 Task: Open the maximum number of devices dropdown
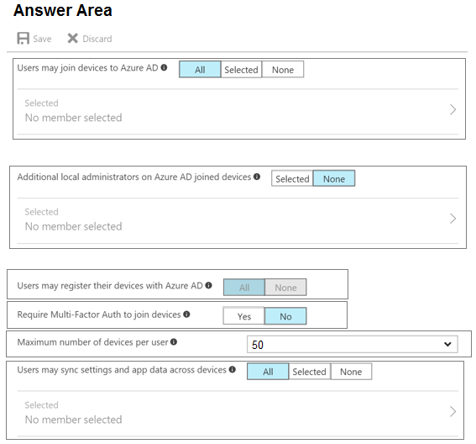tap(352, 345)
